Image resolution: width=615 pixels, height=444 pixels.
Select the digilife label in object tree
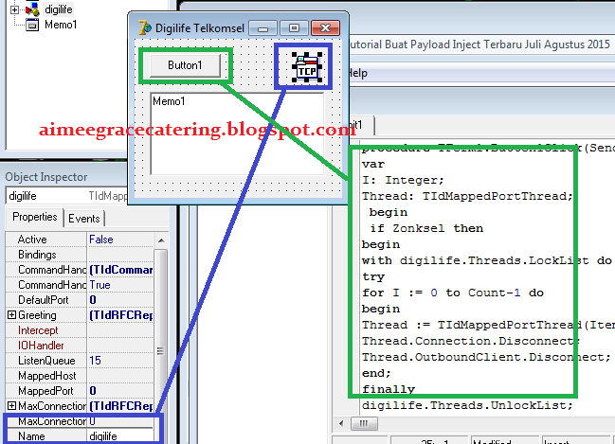click(x=59, y=9)
